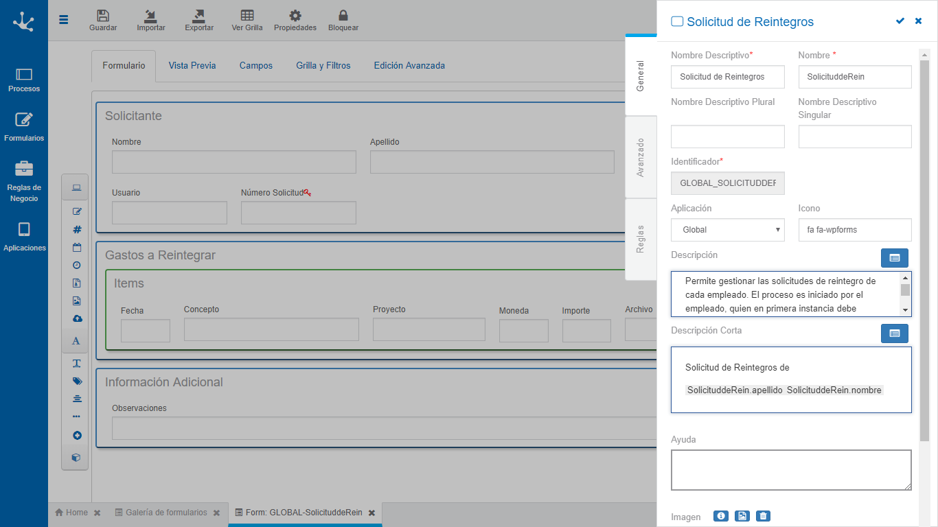
Task: Click the Nombre Descriptivo input field
Action: coord(728,77)
